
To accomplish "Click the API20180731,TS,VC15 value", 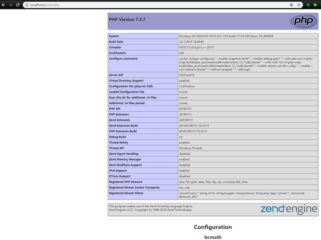I will click(193, 131).
